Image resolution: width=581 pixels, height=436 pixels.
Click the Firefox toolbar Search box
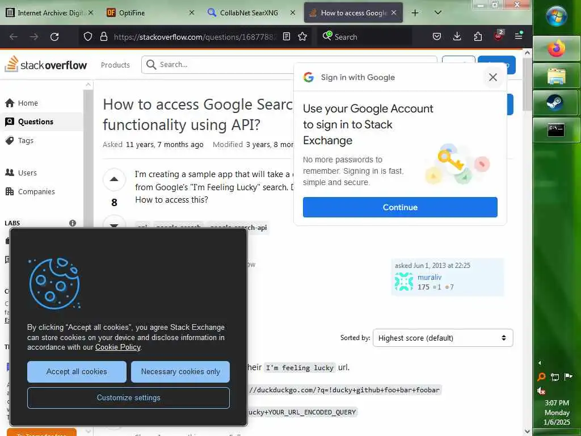(x=365, y=37)
